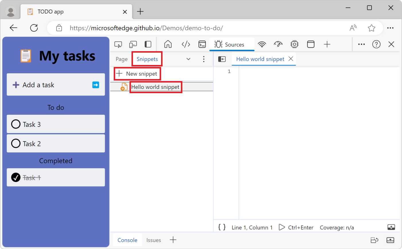The image size is (402, 249).
Task: Switch to the Issues tab
Action: click(x=154, y=240)
